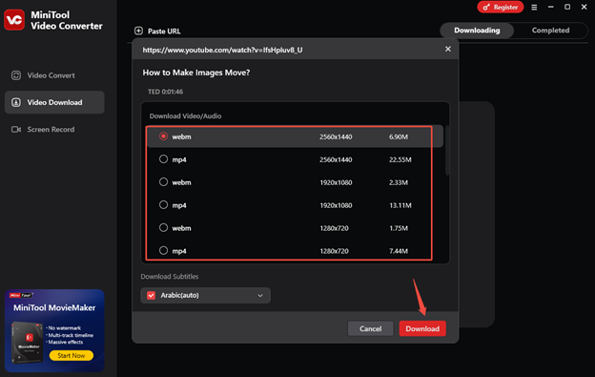The width and height of the screenshot is (595, 377).
Task: Click the Cancel button
Action: coord(370,328)
